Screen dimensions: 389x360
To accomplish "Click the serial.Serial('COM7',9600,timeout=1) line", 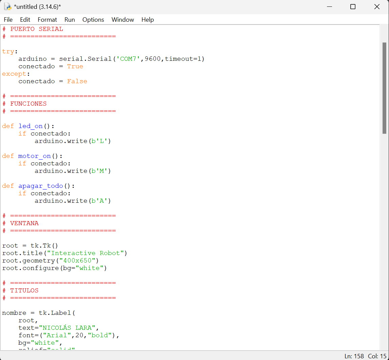I will click(x=111, y=59).
